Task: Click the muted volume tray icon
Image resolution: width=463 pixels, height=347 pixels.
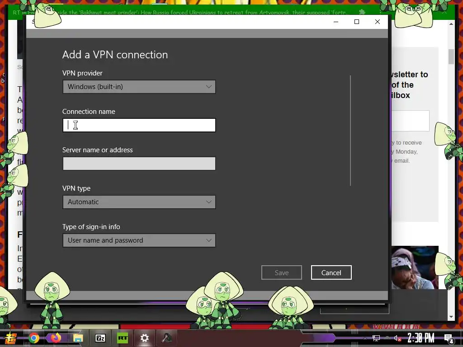Action: [397, 338]
